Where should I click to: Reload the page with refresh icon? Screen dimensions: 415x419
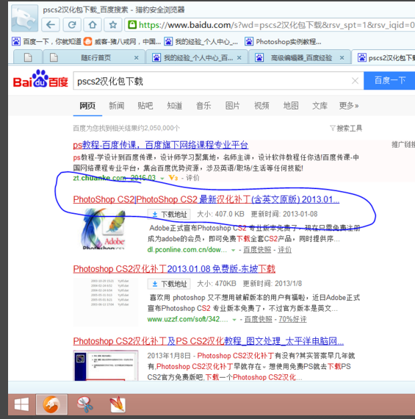pyautogui.click(x=72, y=25)
